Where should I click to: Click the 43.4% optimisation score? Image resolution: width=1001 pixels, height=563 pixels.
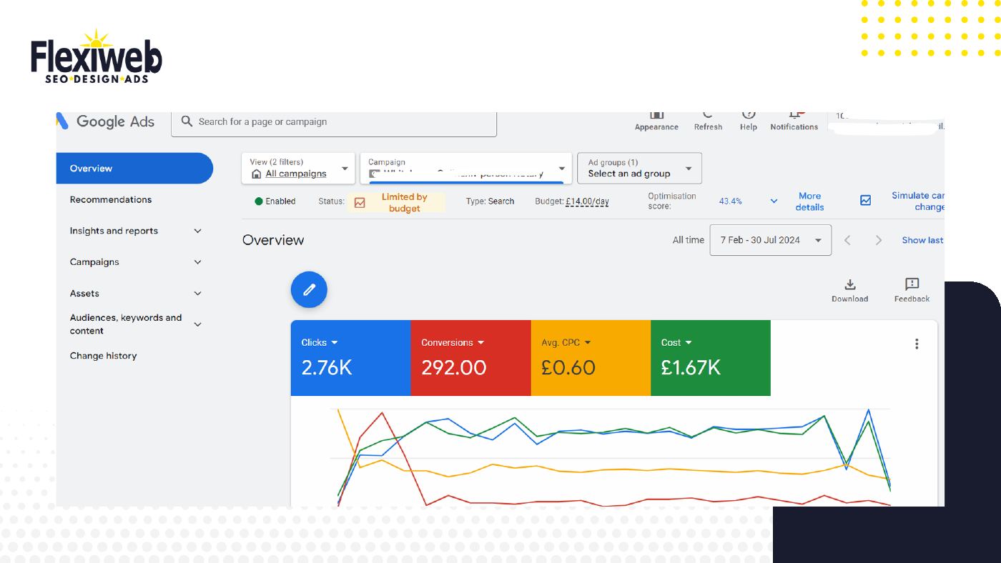[731, 201]
